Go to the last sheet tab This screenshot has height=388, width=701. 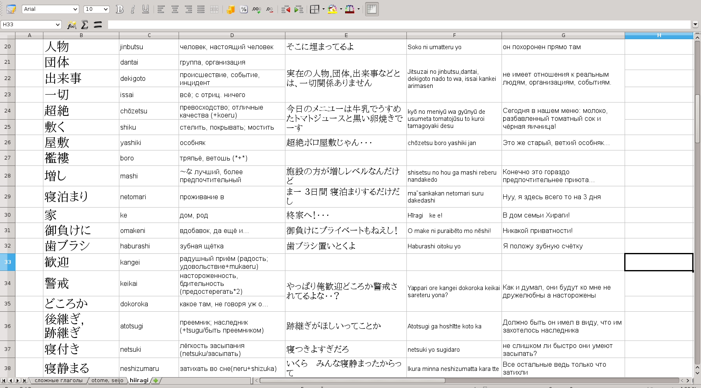25,380
